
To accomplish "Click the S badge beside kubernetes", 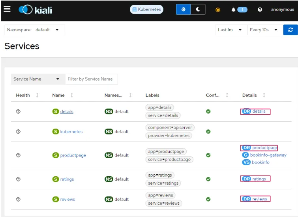I will point(56,132).
